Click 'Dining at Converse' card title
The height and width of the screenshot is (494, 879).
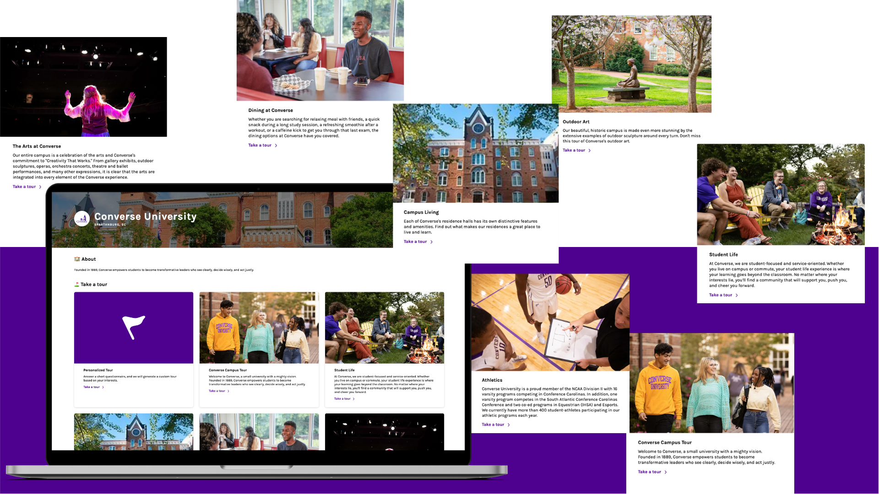[x=271, y=110]
